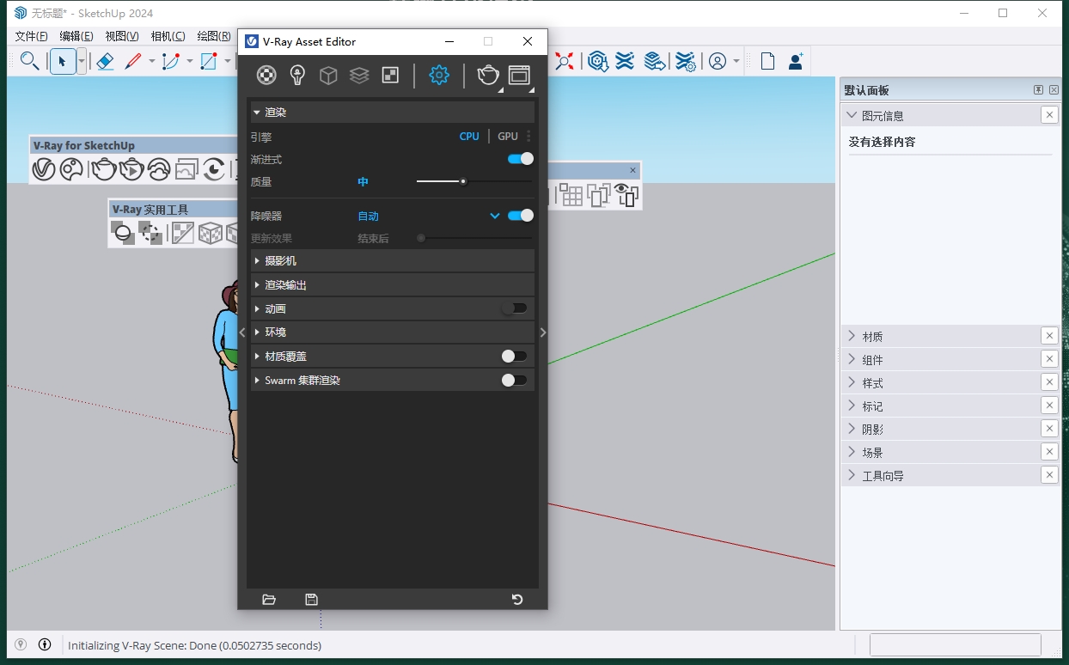Open Materials tab in V-Ray Asset Editor
The image size is (1069, 665).
267,76
